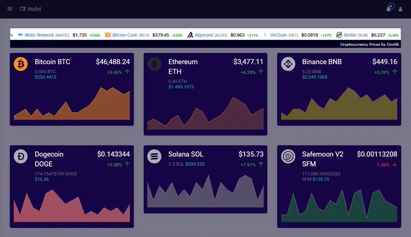Click the $0.00113208 Safemoon price
Image resolution: width=411 pixels, height=237 pixels.
(x=377, y=154)
